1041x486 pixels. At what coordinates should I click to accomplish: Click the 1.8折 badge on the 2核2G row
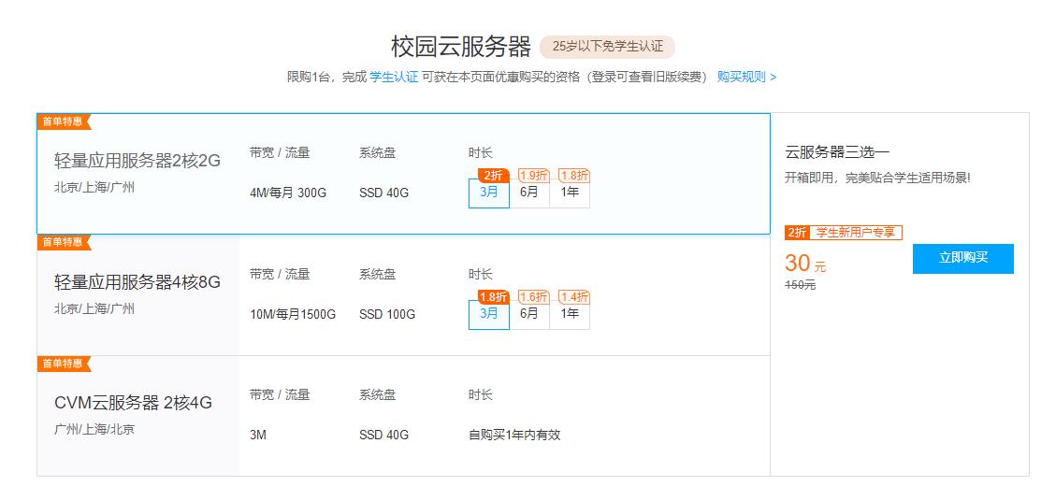point(574,176)
